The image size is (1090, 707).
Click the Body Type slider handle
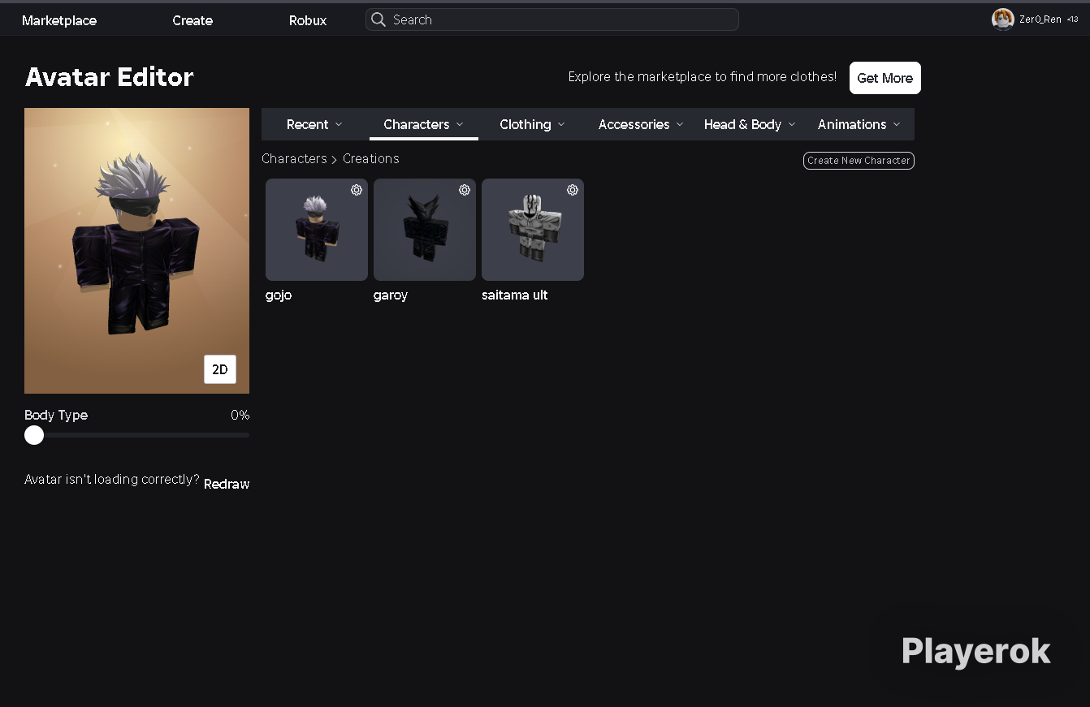(x=34, y=435)
